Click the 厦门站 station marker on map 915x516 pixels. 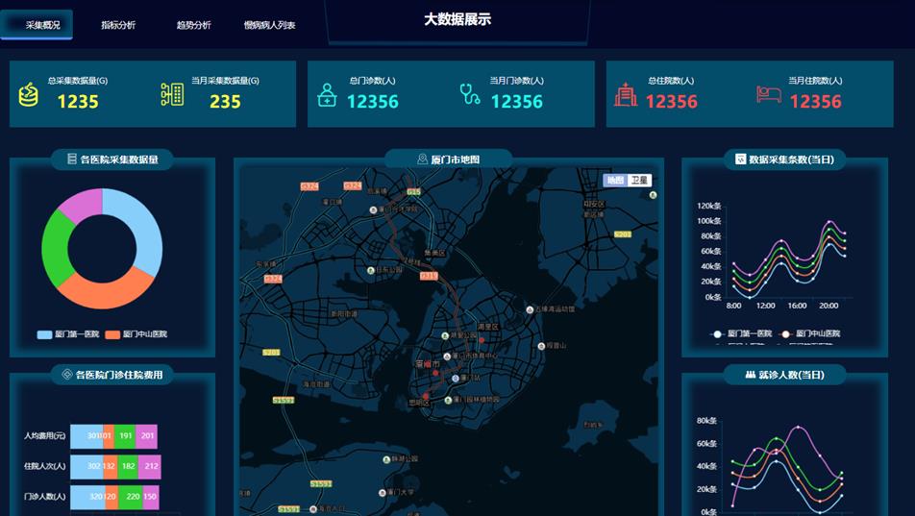456,379
